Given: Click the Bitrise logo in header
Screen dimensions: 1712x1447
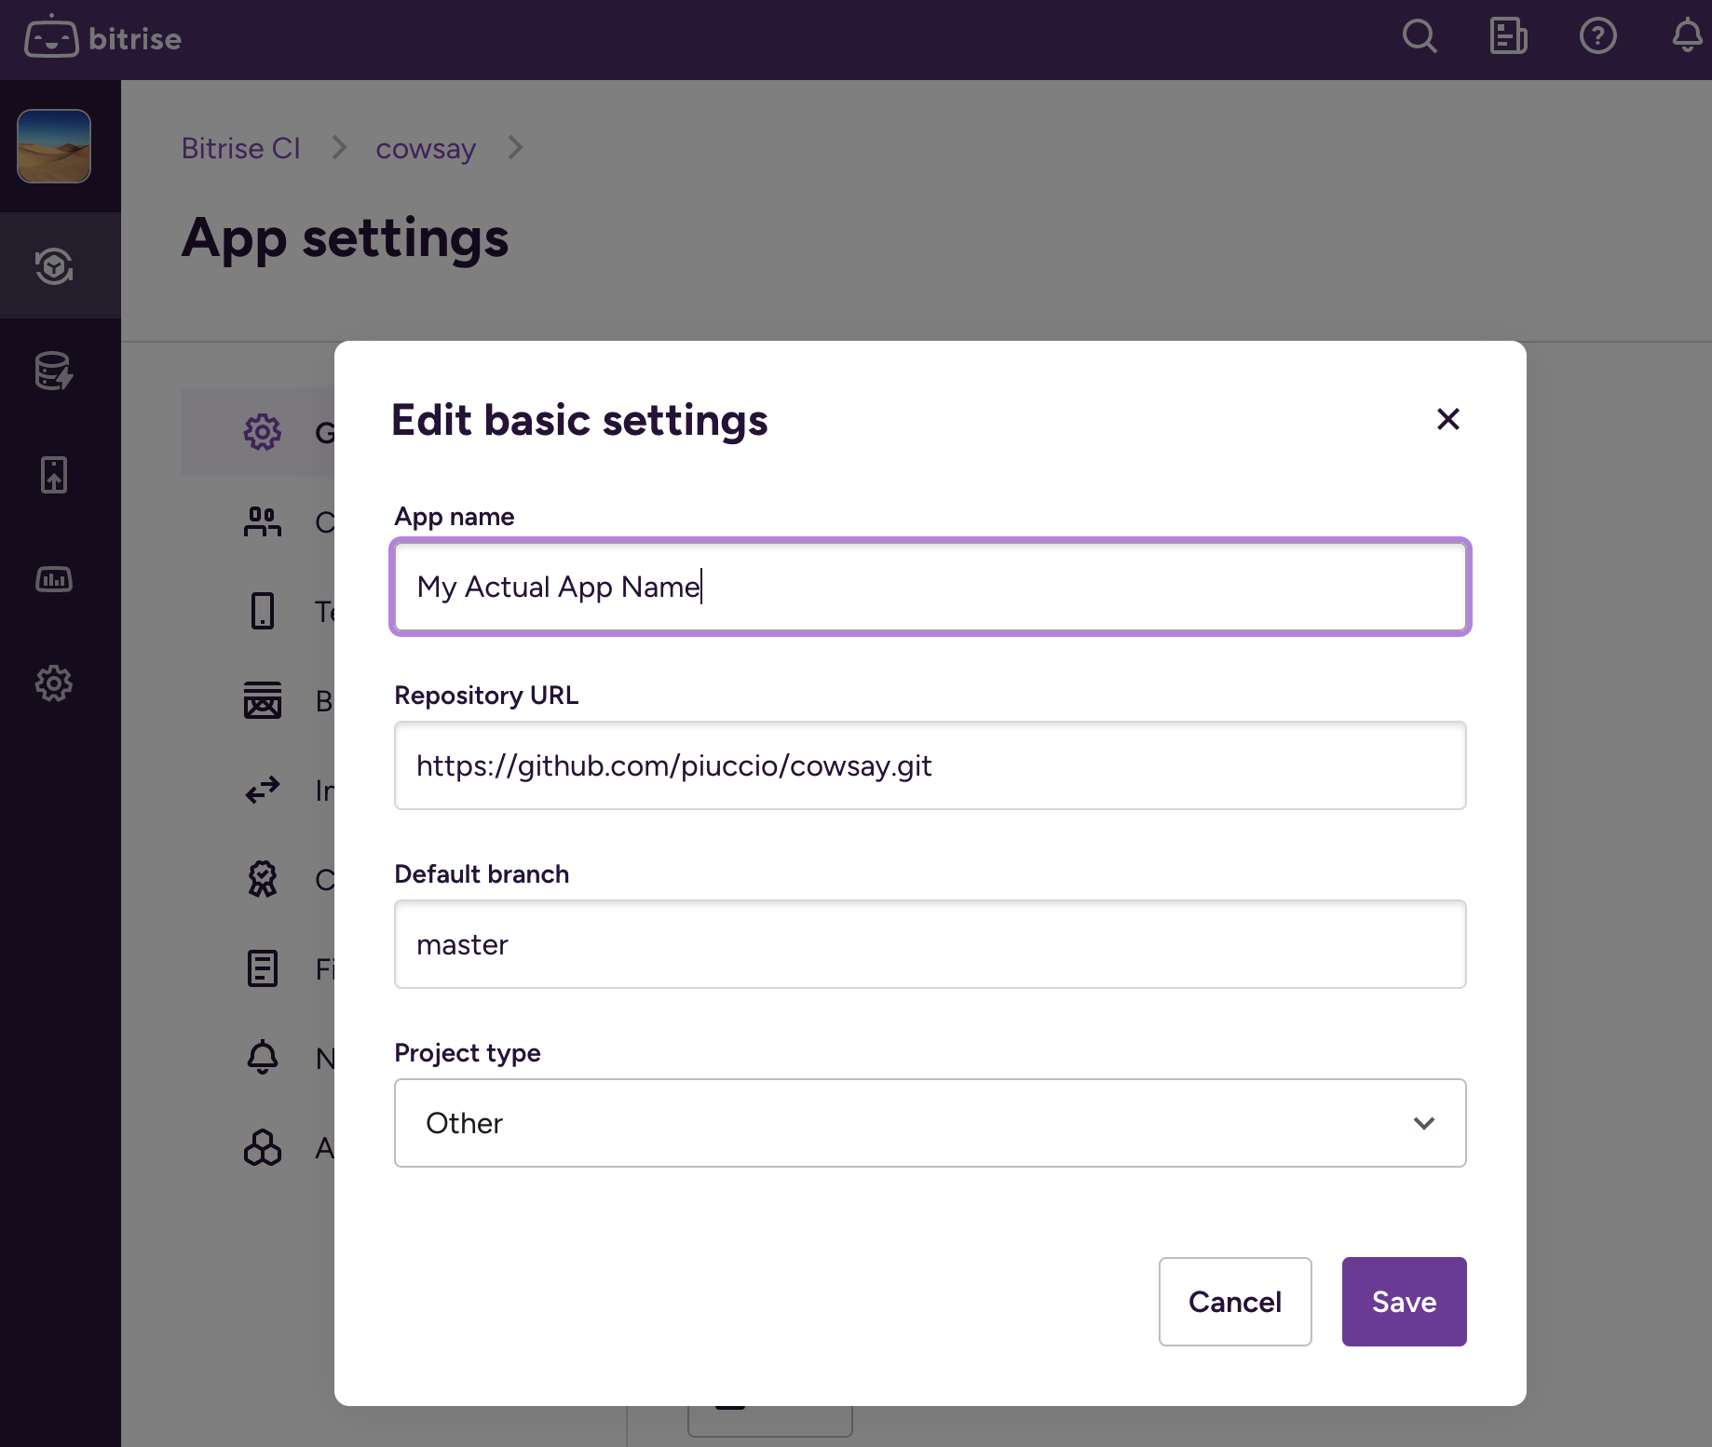Looking at the screenshot, I should pyautogui.click(x=103, y=39).
